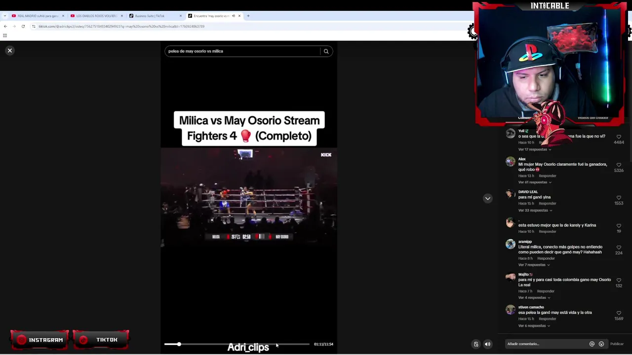Open the site information icon in the address bar
Screen dimensions: 632x355
[x=34, y=26]
